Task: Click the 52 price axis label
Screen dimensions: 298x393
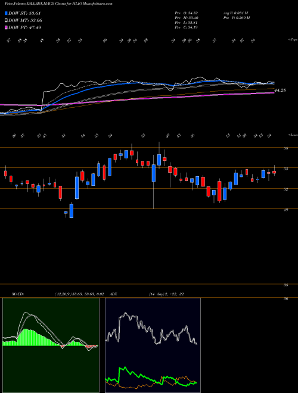Action: [x=285, y=189]
